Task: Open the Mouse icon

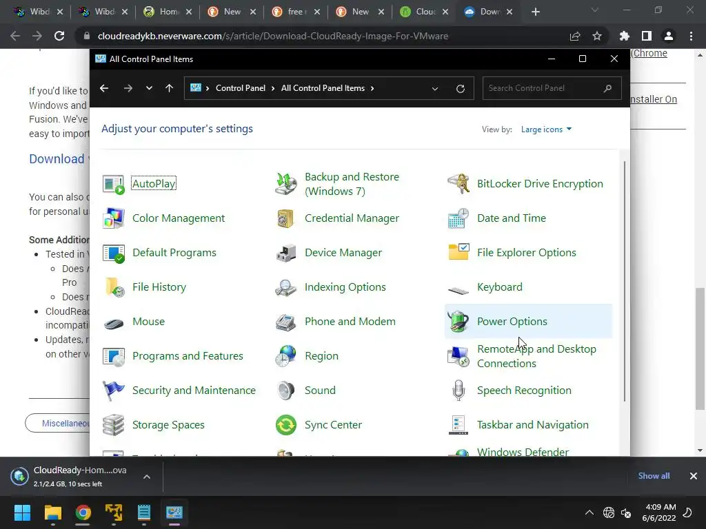Action: click(x=114, y=323)
